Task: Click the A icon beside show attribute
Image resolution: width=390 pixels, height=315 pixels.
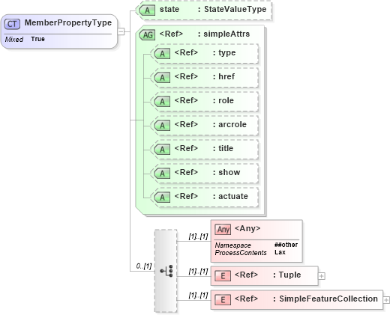Action: 162,174
